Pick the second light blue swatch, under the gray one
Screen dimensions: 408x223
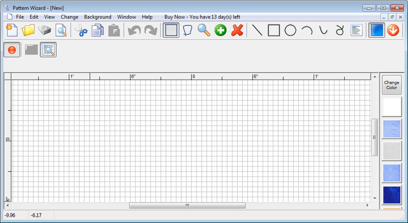(392, 173)
